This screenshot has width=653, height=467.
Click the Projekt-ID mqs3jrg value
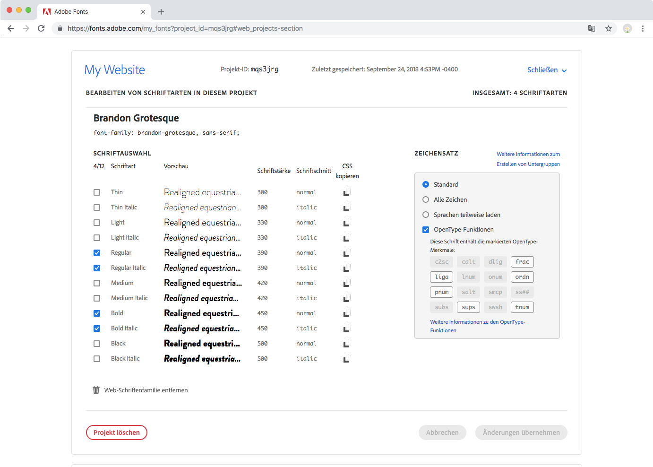(x=265, y=69)
